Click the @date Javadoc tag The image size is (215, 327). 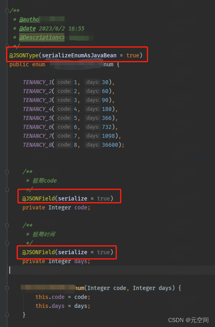tap(28, 28)
